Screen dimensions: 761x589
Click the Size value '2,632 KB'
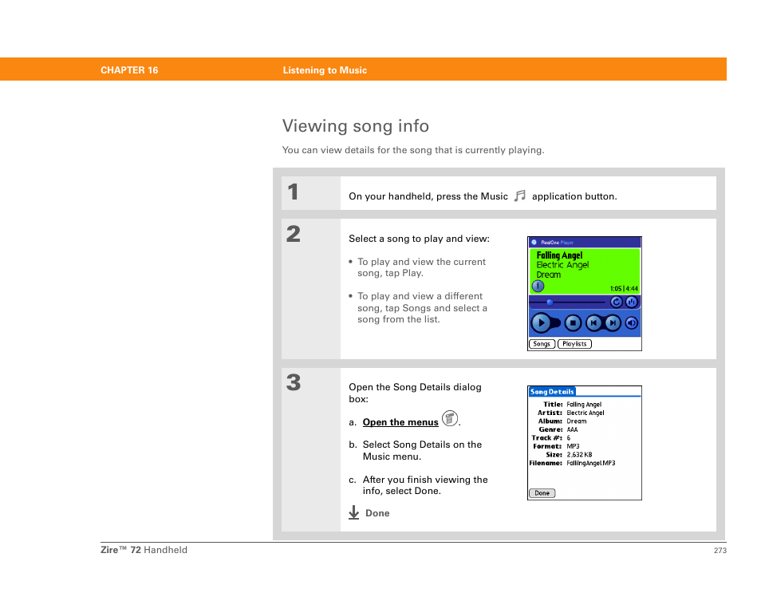click(x=579, y=455)
